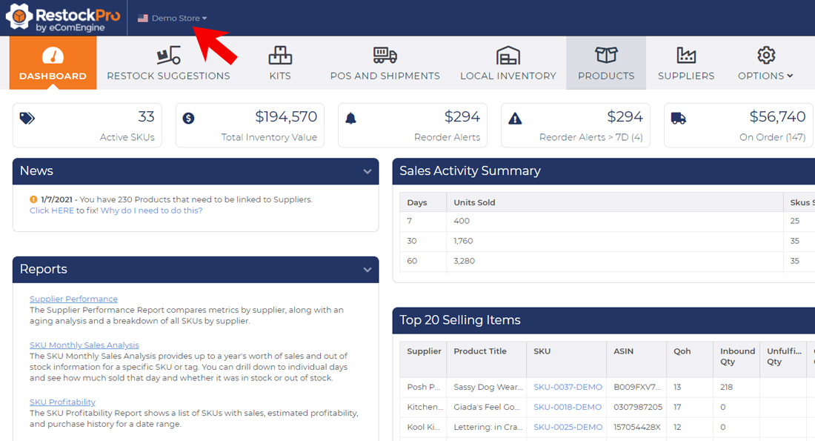Image resolution: width=815 pixels, height=441 pixels.
Task: Click the Total Inventory Value card
Action: (x=250, y=125)
